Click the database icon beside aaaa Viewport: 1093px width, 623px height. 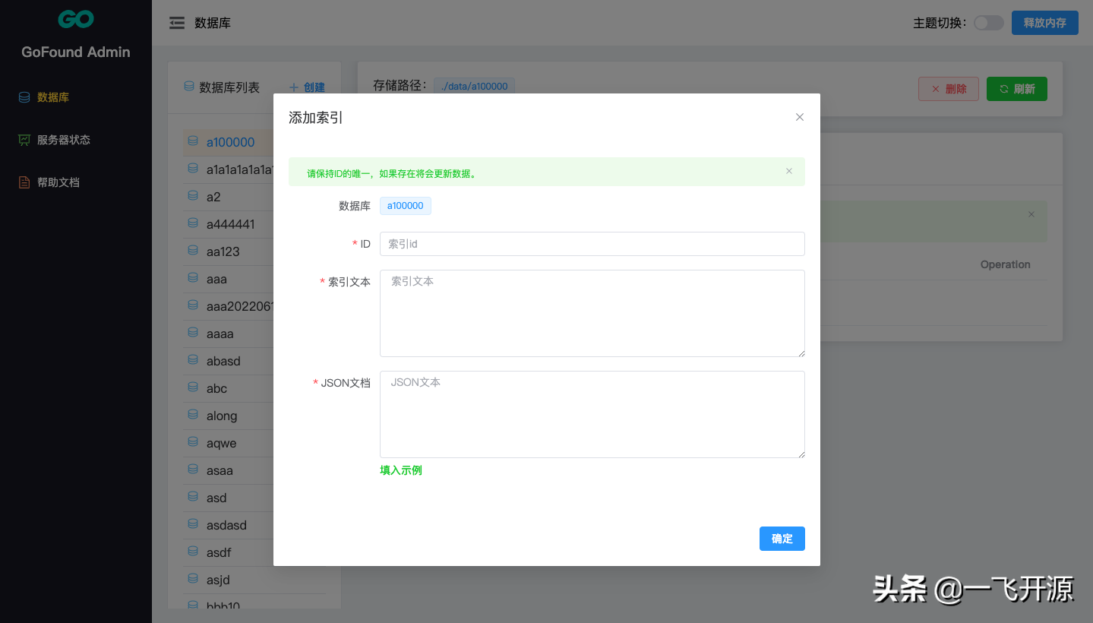coord(193,333)
